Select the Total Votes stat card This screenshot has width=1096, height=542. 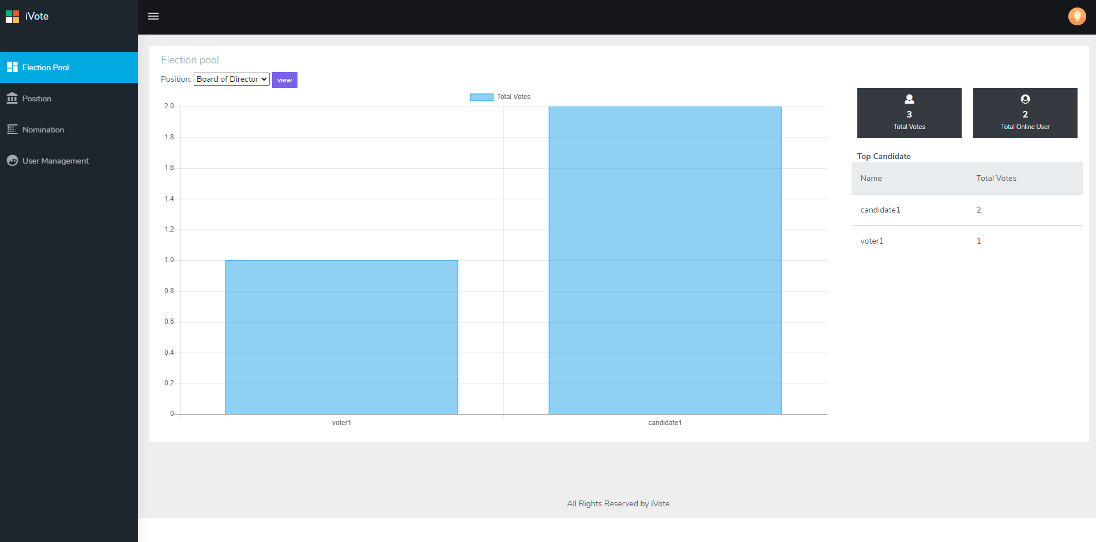tap(909, 113)
